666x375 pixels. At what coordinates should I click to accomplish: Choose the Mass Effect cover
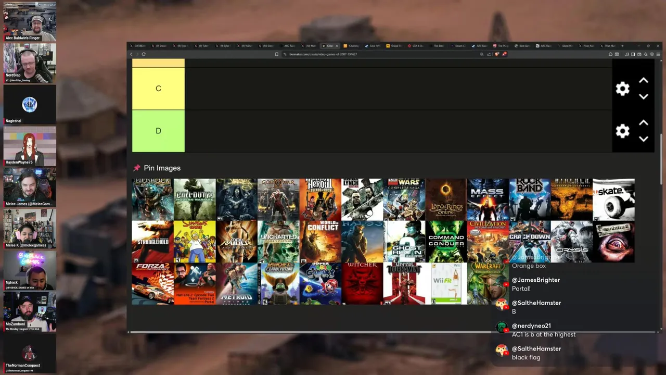[x=488, y=199]
